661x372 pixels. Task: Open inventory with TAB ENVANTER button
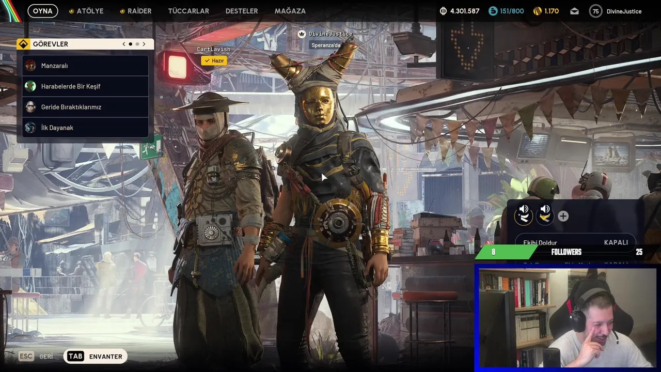(96, 357)
